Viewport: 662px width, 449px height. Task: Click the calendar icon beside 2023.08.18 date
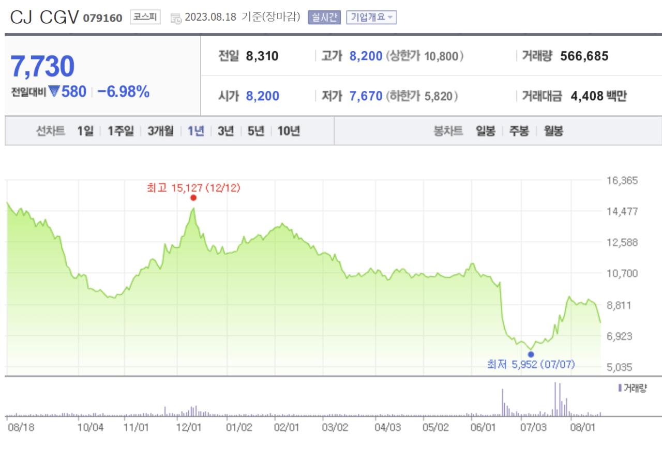click(x=176, y=19)
